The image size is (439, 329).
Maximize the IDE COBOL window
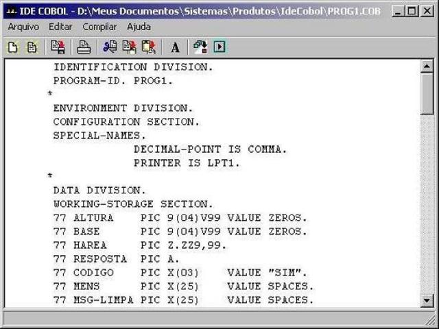[x=412, y=11]
